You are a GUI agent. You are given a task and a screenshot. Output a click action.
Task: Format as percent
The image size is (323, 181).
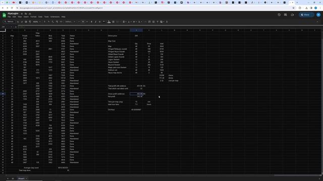coord(48,22)
